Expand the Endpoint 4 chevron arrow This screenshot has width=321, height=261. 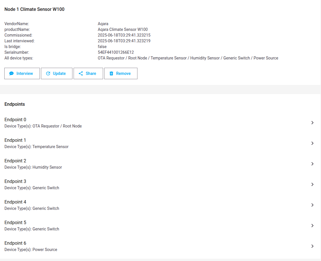(x=312, y=205)
